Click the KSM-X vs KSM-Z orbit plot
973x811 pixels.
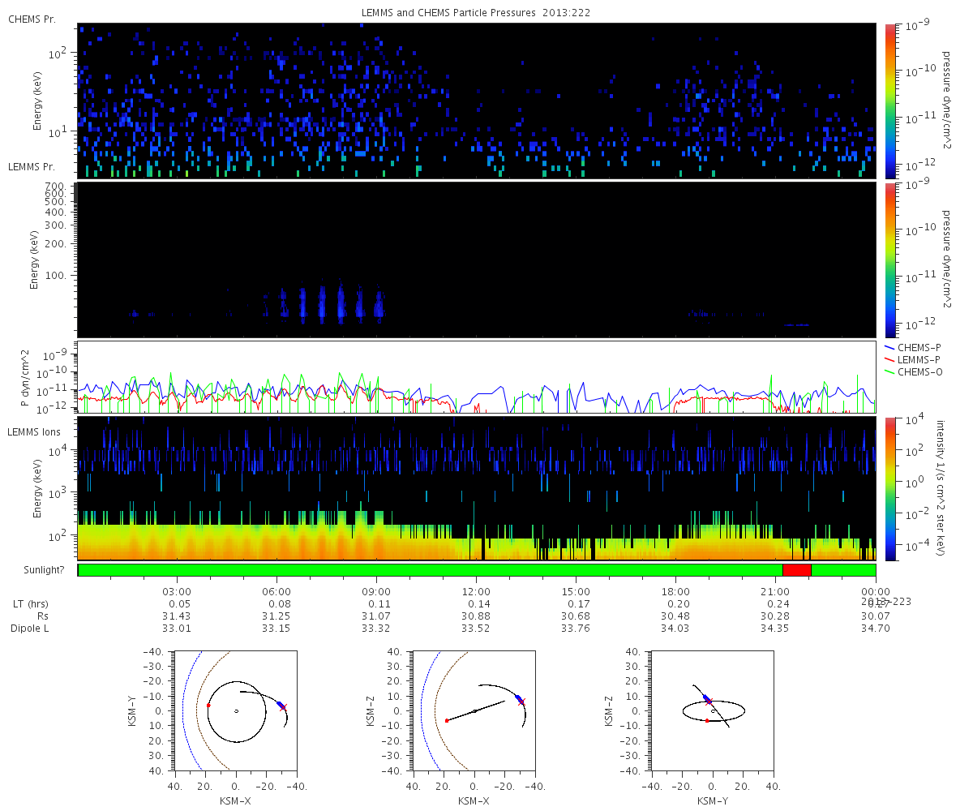click(474, 710)
